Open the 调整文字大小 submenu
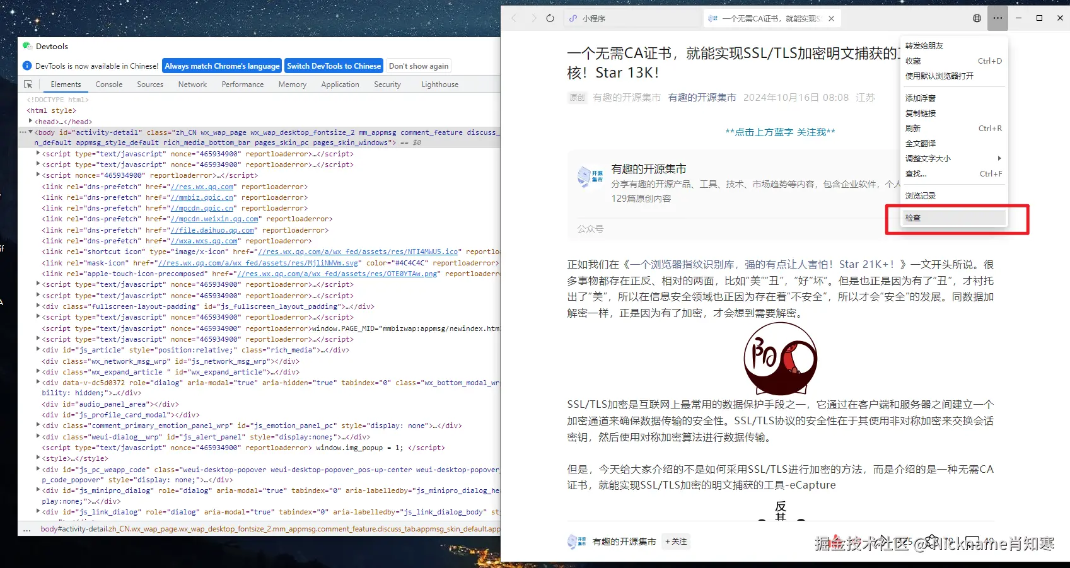 [954, 159]
